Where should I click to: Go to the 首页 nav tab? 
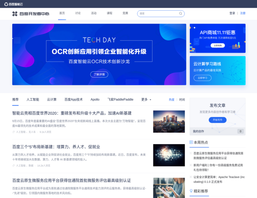[62, 13]
